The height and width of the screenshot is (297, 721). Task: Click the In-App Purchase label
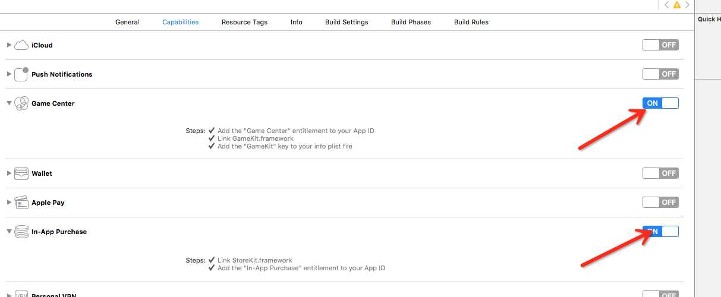pyautogui.click(x=59, y=232)
